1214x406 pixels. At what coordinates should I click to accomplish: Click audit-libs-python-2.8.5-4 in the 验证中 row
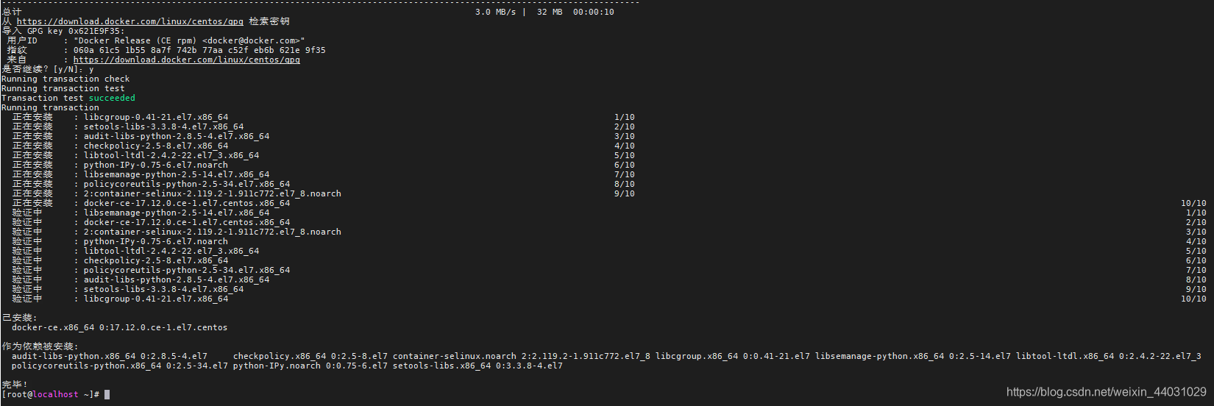click(177, 279)
